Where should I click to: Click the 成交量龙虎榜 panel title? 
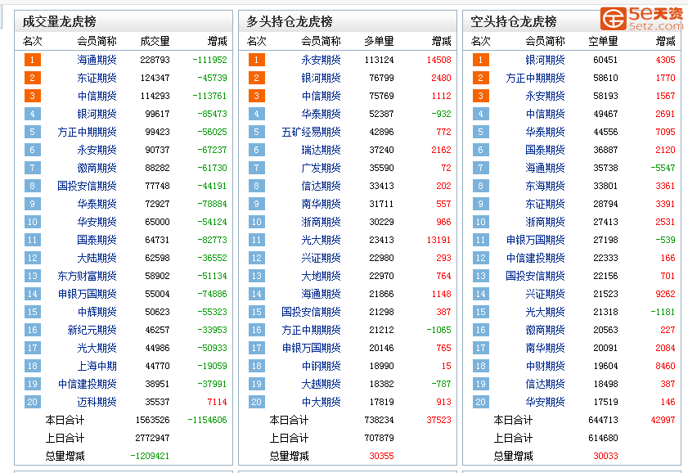59,21
